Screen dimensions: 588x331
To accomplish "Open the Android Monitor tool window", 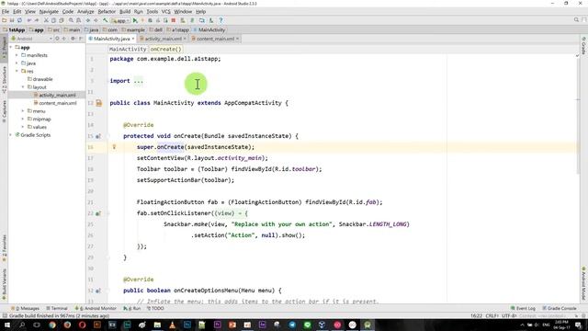I will click(x=96, y=308).
